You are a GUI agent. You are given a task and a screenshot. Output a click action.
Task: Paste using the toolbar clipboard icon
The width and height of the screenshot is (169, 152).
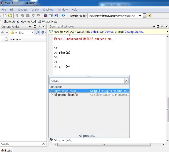pos(28,16)
